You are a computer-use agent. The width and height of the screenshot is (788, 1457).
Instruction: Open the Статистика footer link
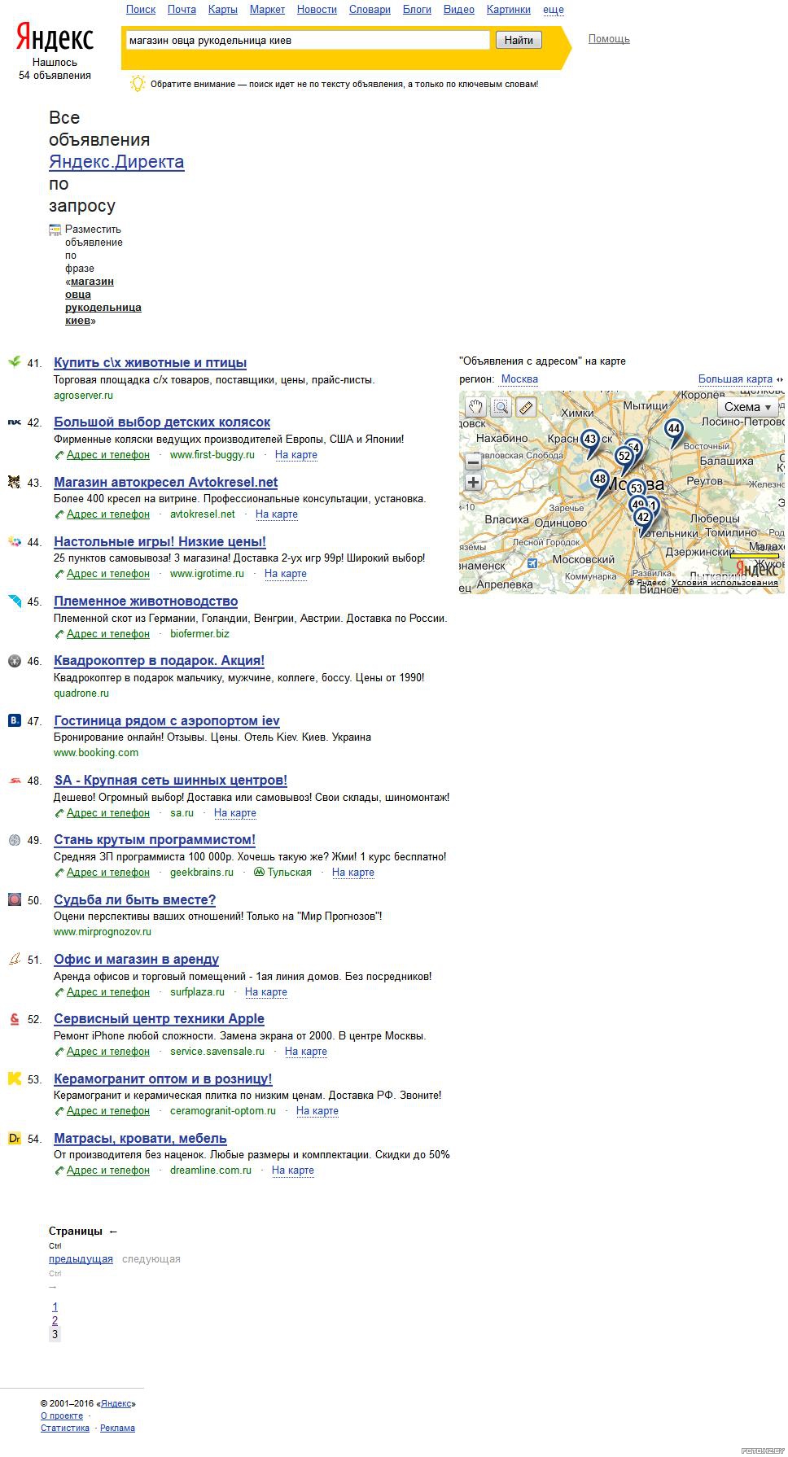65,1428
